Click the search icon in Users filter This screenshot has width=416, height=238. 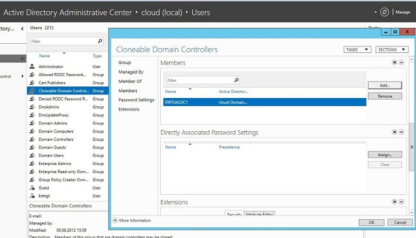point(100,41)
